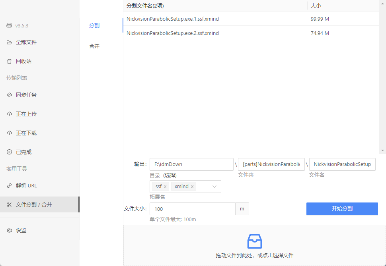Click version label v3.5.3

coord(21,25)
